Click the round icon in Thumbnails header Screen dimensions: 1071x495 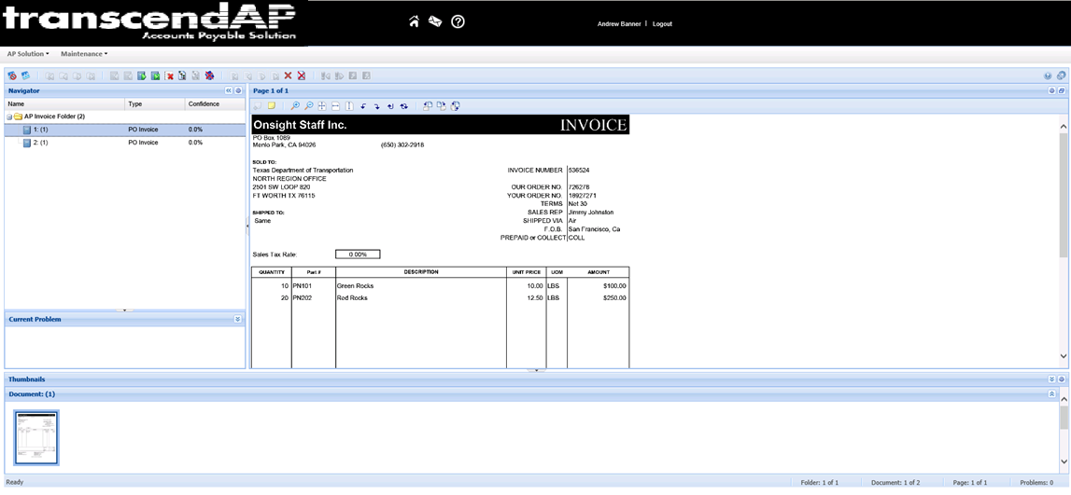point(1062,378)
